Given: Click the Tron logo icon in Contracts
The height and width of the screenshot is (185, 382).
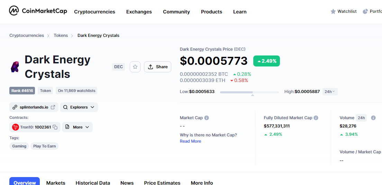Looking at the screenshot, I should coord(16,127).
